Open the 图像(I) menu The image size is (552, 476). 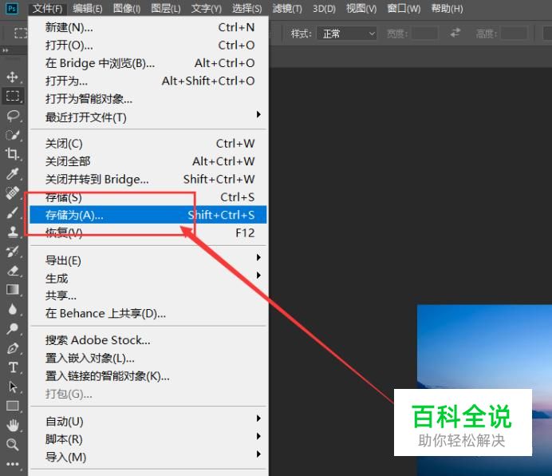pos(127,9)
